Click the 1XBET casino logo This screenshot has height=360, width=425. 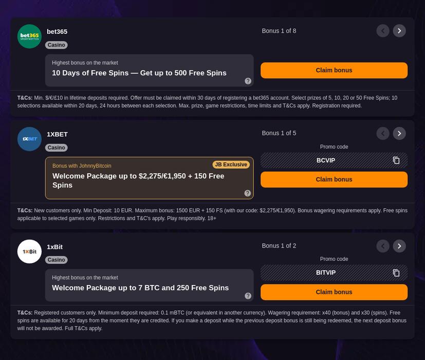(x=29, y=139)
